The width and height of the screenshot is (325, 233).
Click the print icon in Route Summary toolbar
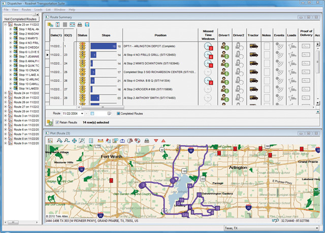[79, 24]
